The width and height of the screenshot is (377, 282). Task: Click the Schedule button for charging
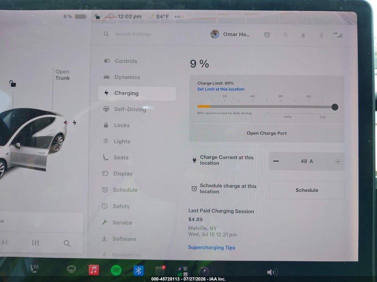coord(307,190)
